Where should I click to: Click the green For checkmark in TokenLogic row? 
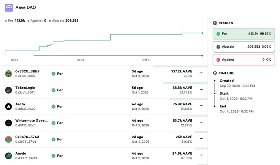point(54,90)
